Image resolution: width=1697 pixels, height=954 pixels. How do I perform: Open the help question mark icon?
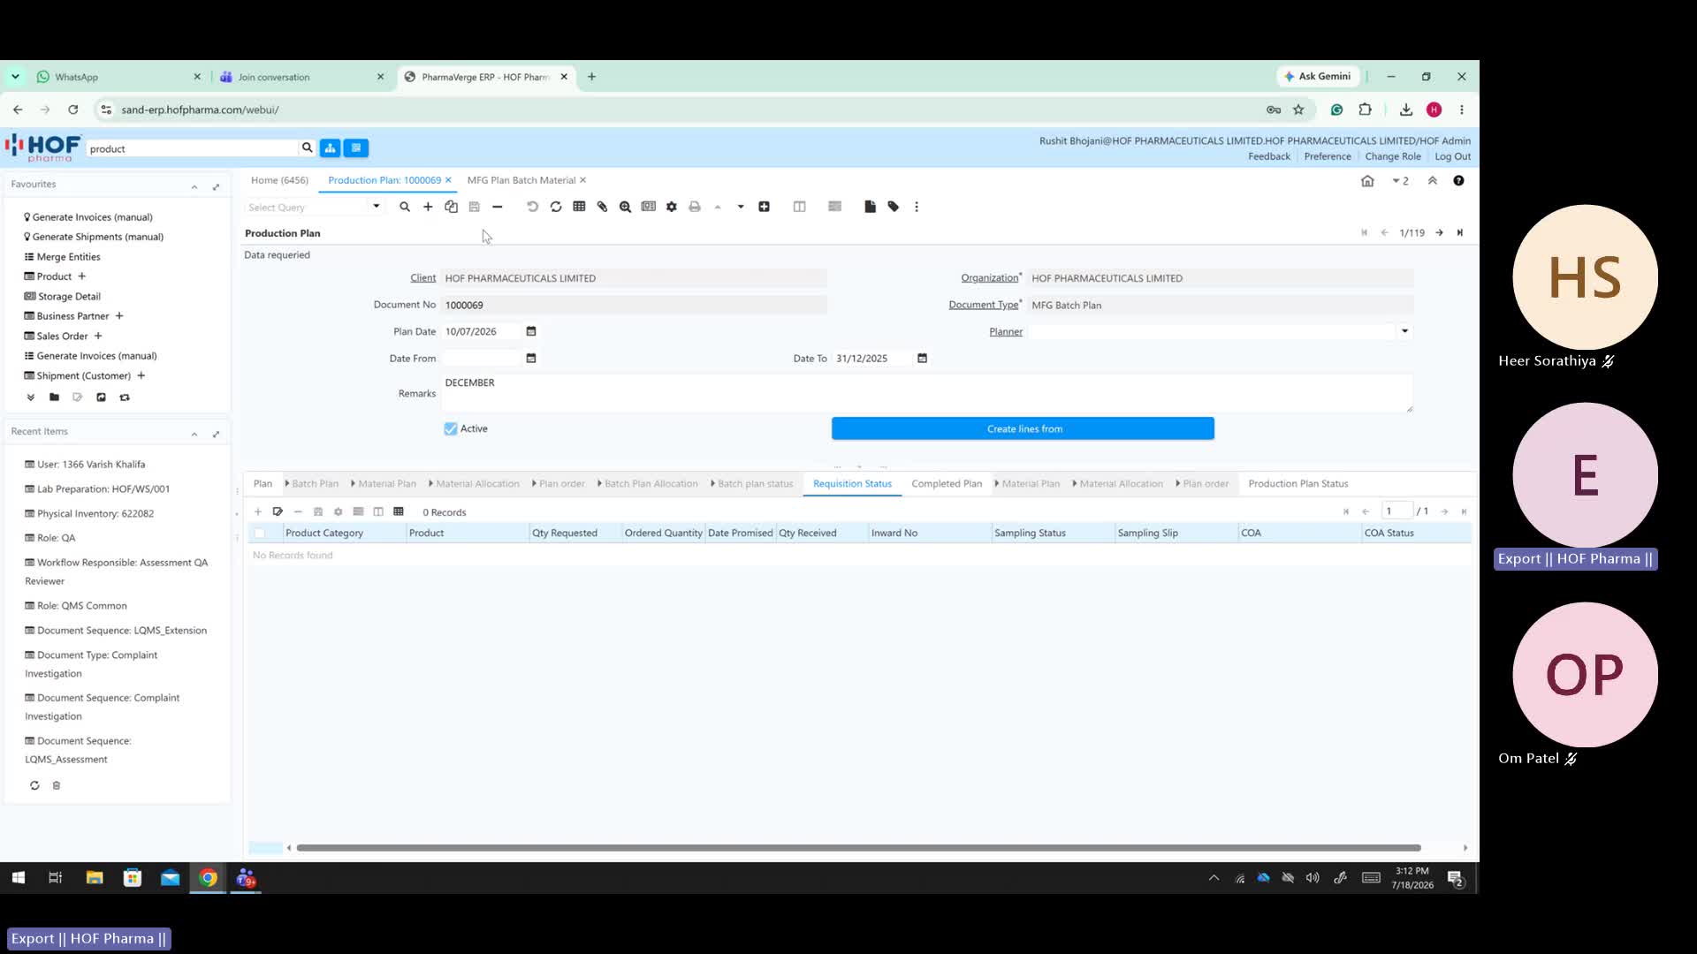(1458, 181)
